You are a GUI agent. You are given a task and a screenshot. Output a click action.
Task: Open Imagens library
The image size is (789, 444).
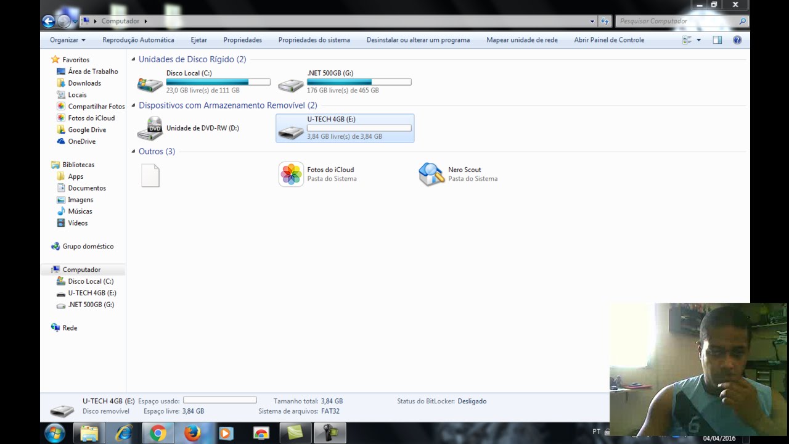coord(80,200)
